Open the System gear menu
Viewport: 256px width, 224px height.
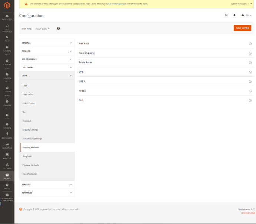(7, 185)
